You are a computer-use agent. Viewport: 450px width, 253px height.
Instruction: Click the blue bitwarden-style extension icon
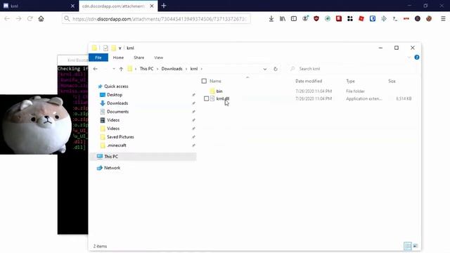tap(373, 19)
